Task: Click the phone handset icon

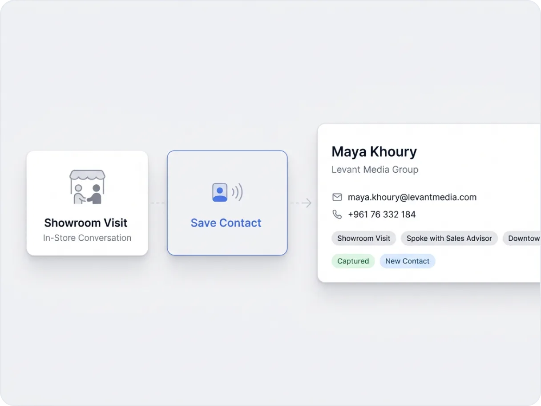Action: (x=337, y=215)
